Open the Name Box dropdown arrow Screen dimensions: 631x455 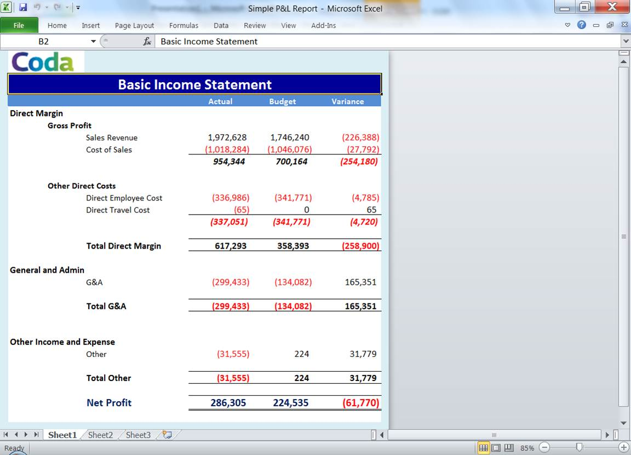(x=93, y=42)
